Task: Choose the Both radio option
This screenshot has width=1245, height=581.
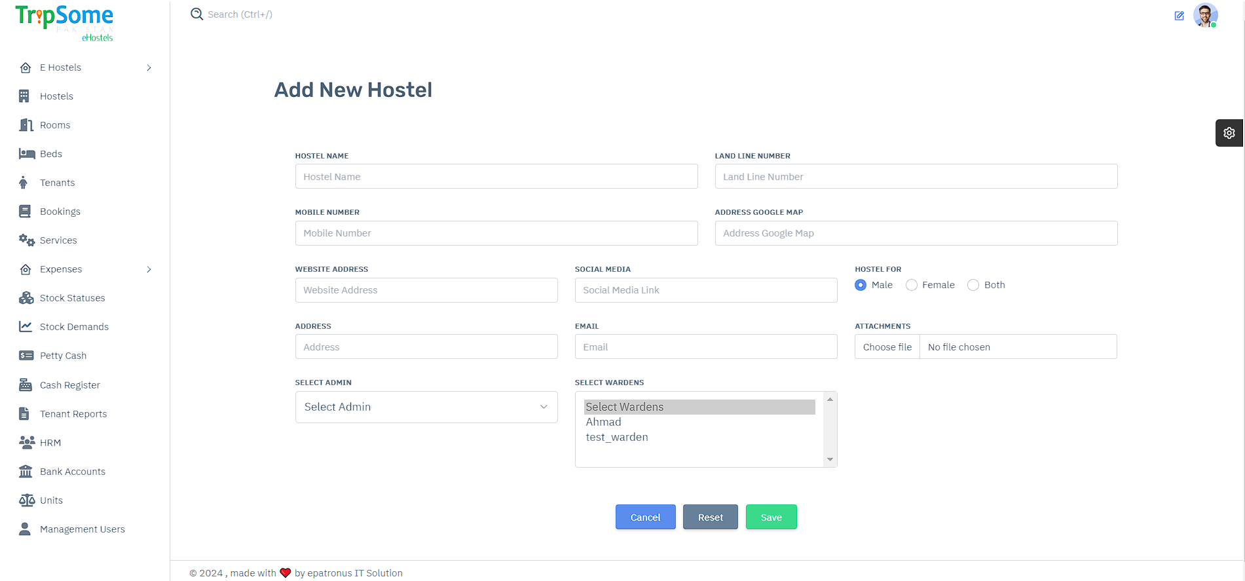Action: [973, 285]
